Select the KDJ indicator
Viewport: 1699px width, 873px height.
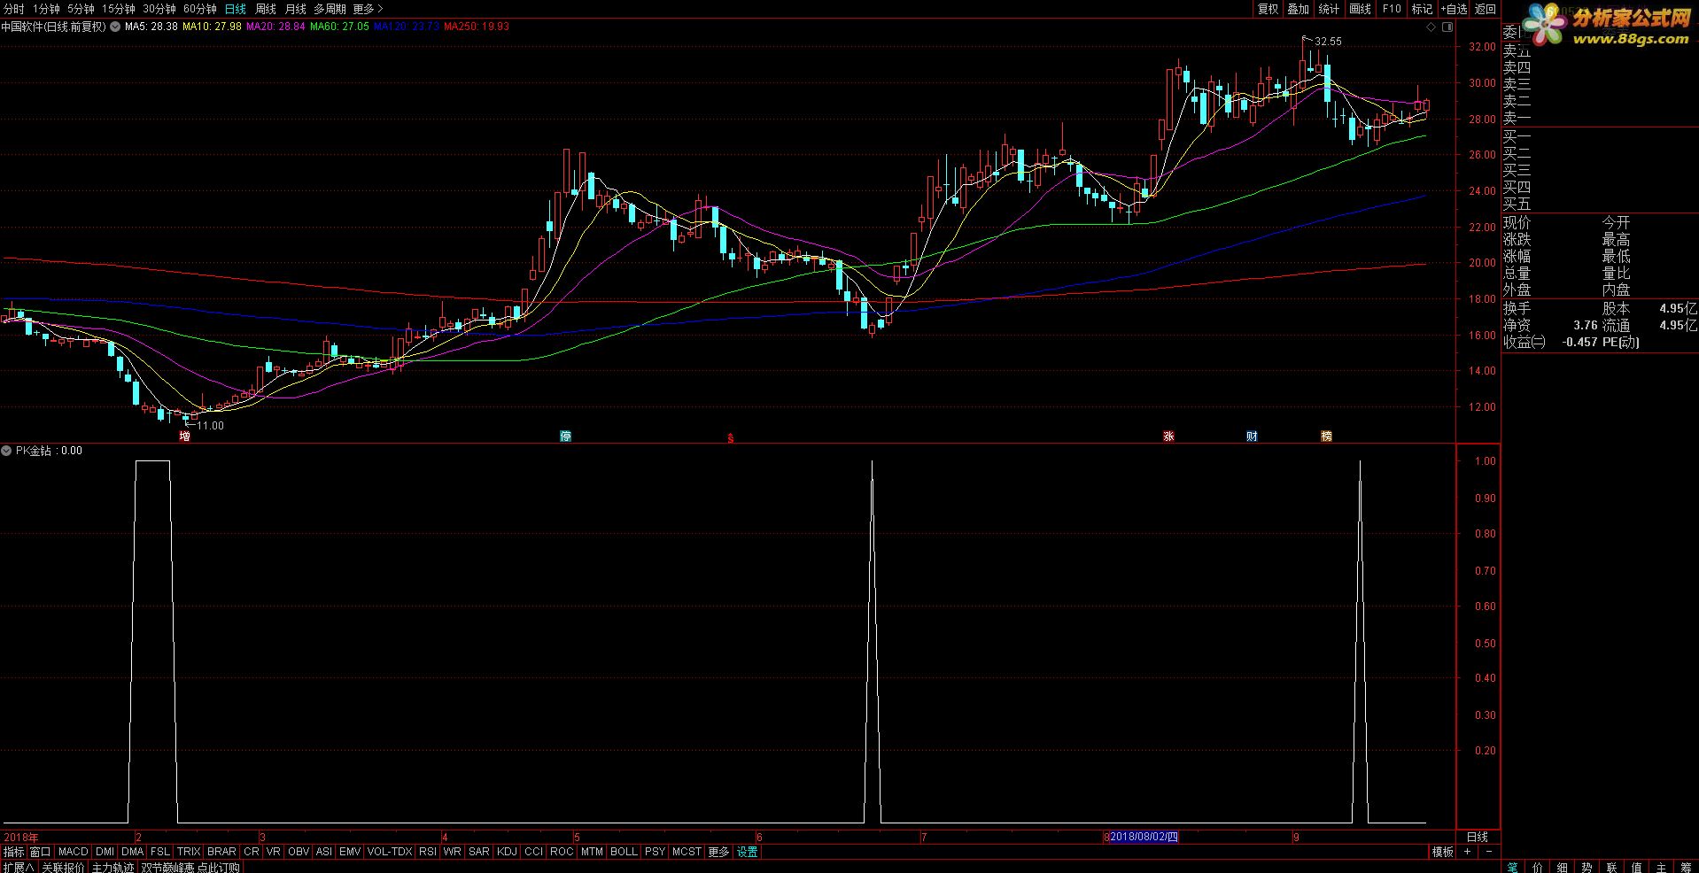click(507, 852)
